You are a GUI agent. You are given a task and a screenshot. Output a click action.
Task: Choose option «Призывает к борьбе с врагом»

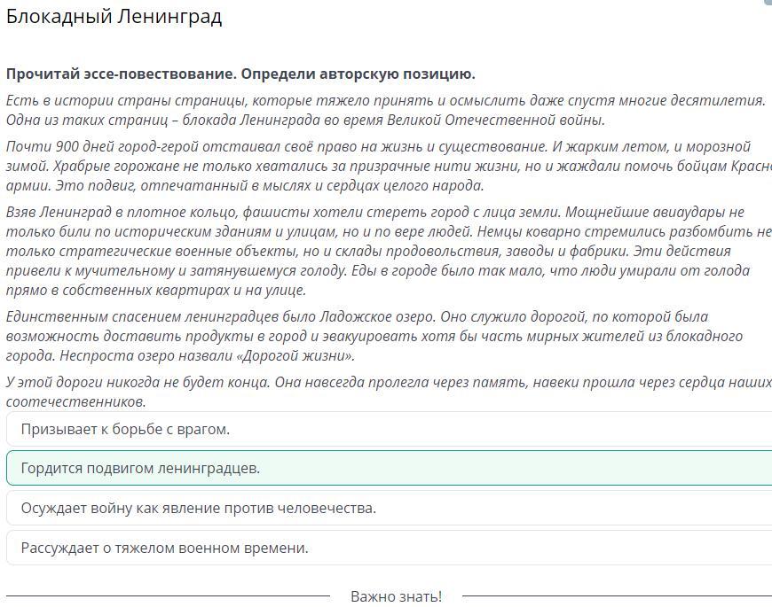click(x=125, y=430)
